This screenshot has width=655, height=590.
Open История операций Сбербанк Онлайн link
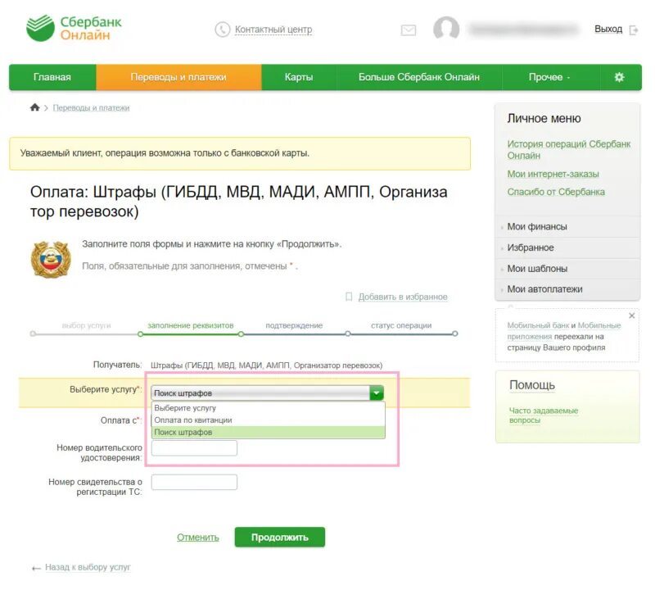click(x=568, y=150)
